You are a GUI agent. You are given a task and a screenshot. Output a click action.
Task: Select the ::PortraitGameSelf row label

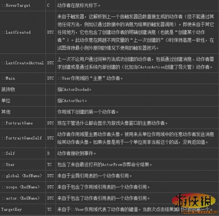(x=22, y=138)
